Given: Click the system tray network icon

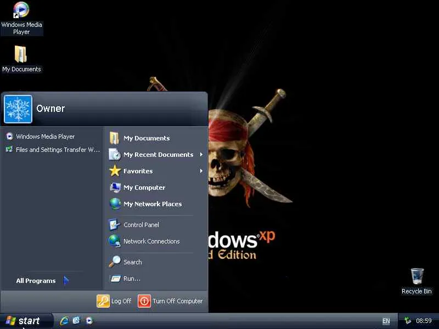Looking at the screenshot, I should 408,321.
